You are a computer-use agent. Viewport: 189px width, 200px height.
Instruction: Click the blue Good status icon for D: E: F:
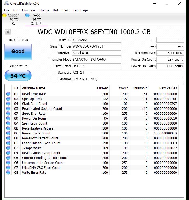pyautogui.click(x=27, y=15)
